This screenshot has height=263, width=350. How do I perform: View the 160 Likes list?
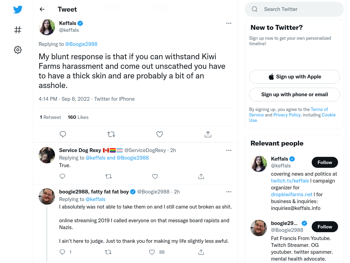[78, 117]
